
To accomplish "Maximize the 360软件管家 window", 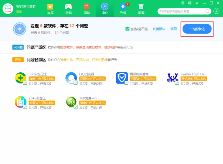I will coord(211,3).
